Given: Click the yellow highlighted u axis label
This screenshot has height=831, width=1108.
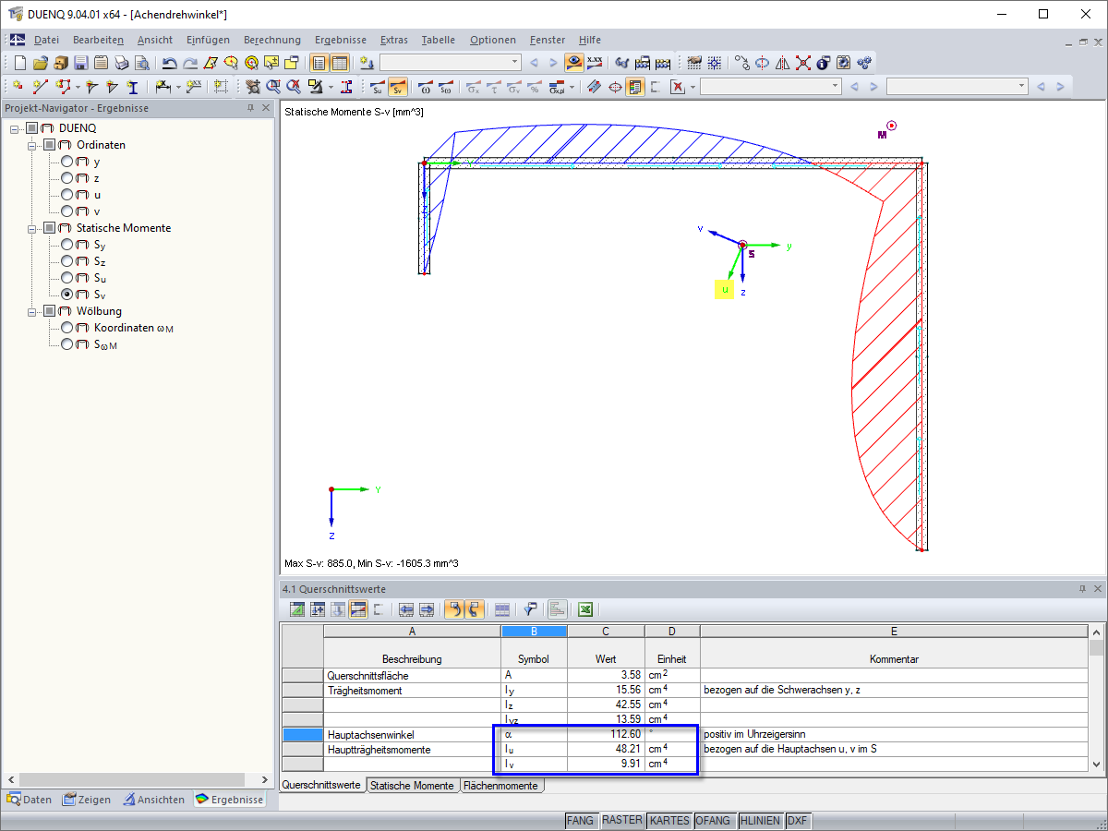Looking at the screenshot, I should (x=725, y=290).
